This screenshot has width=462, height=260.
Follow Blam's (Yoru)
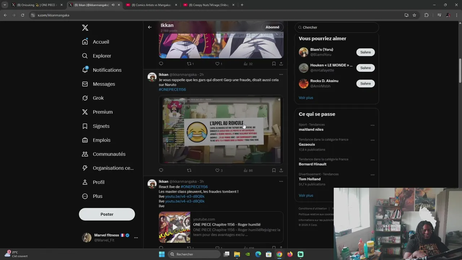pyautogui.click(x=365, y=52)
